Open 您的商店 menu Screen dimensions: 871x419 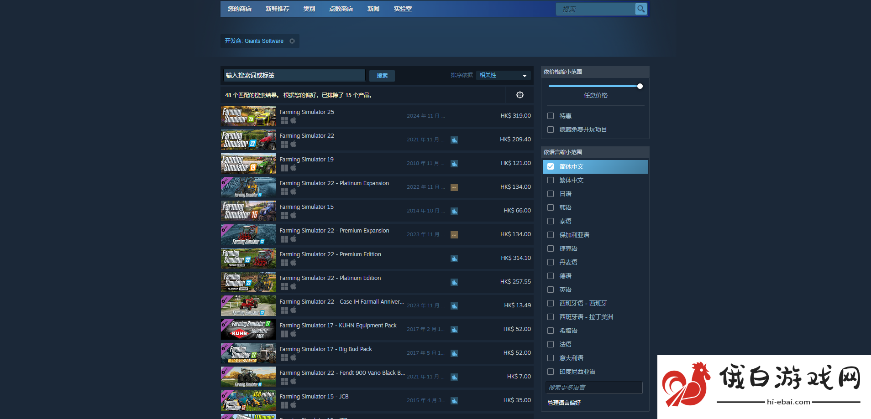click(240, 9)
